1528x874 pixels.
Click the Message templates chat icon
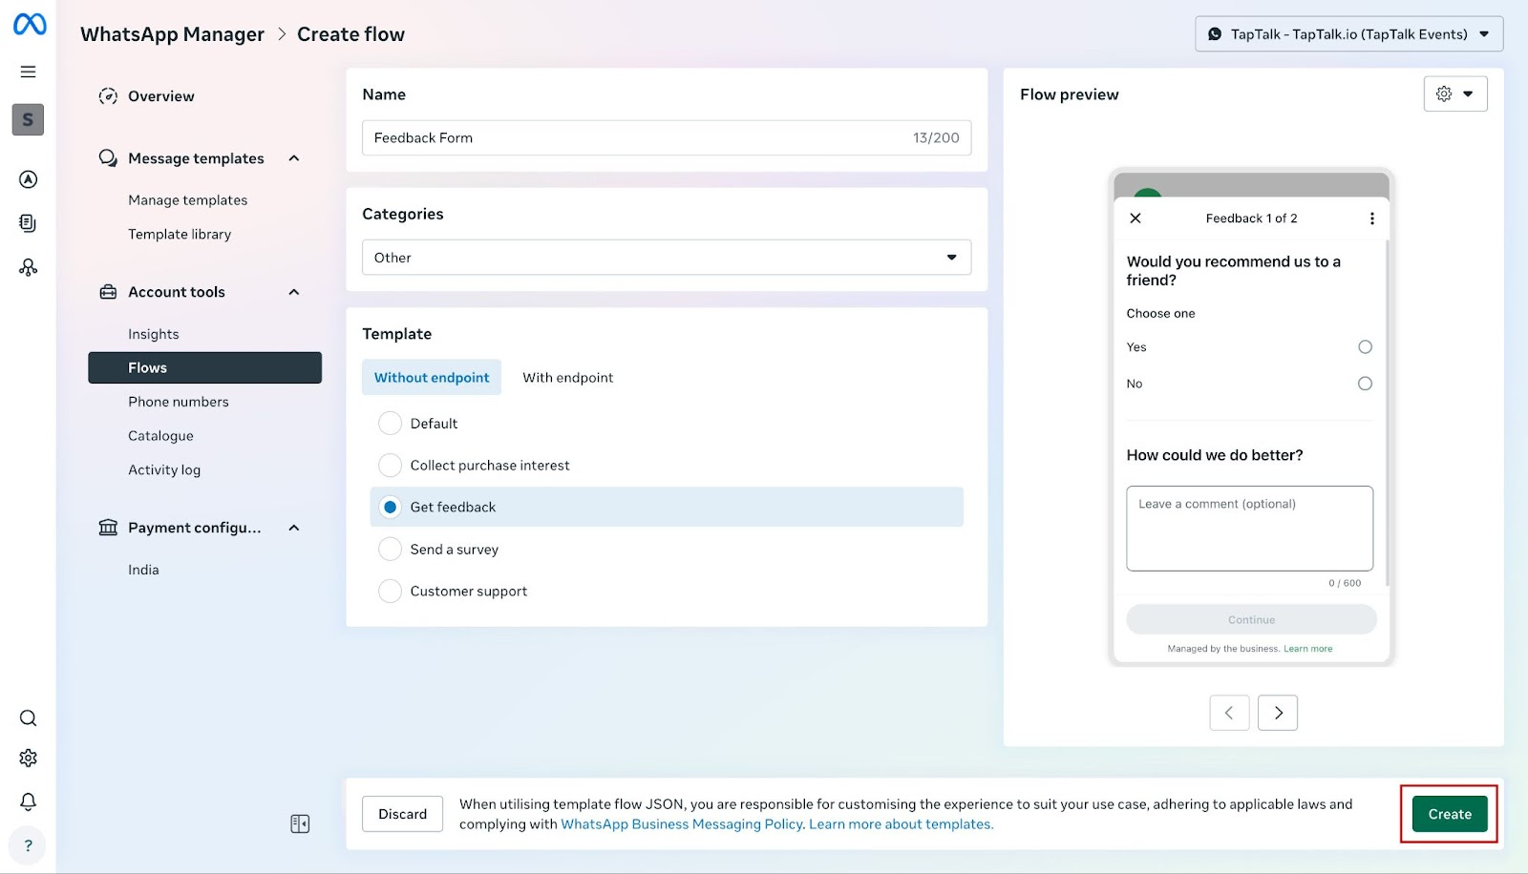pyautogui.click(x=108, y=158)
